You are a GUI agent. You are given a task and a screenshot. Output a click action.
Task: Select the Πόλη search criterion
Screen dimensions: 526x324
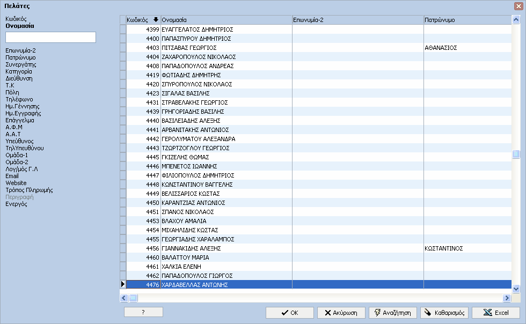[12, 92]
